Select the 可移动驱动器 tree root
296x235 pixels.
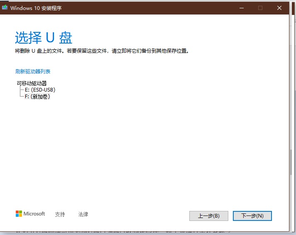[32, 83]
